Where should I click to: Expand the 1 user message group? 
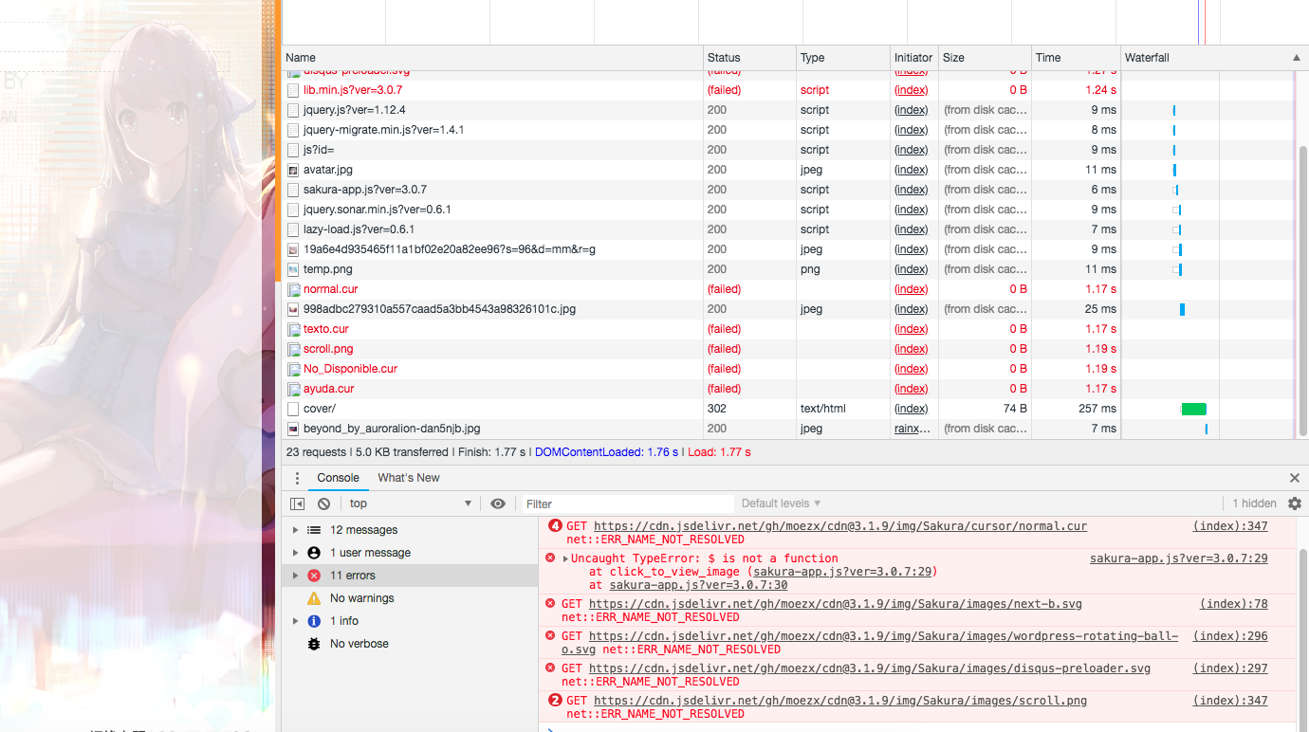pos(295,553)
